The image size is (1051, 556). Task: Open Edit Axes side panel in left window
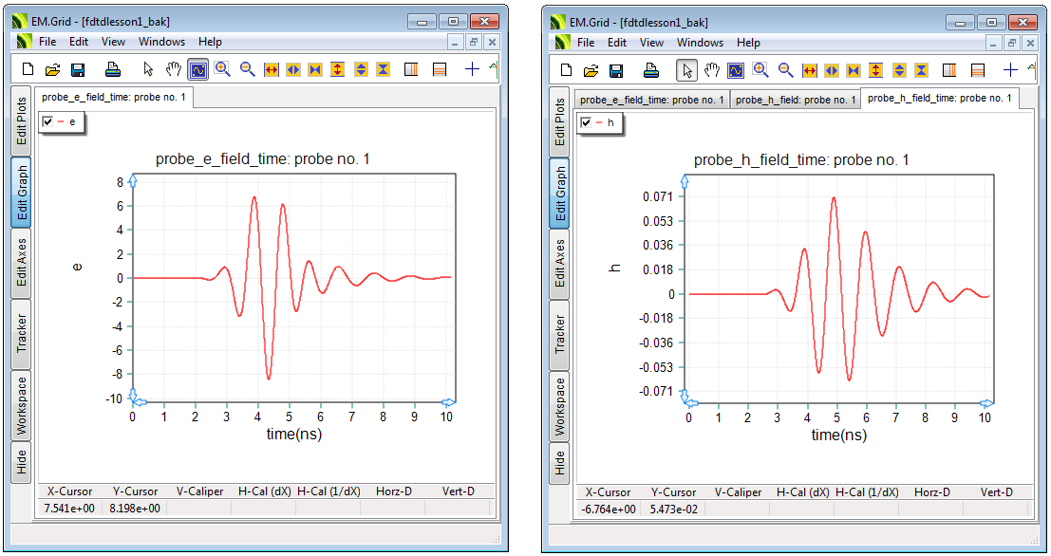pyautogui.click(x=21, y=263)
